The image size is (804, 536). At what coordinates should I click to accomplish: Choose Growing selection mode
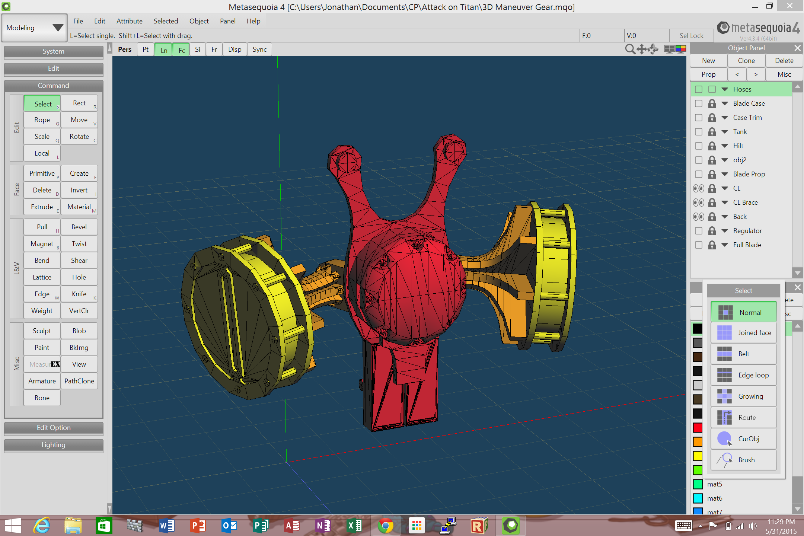(x=743, y=396)
